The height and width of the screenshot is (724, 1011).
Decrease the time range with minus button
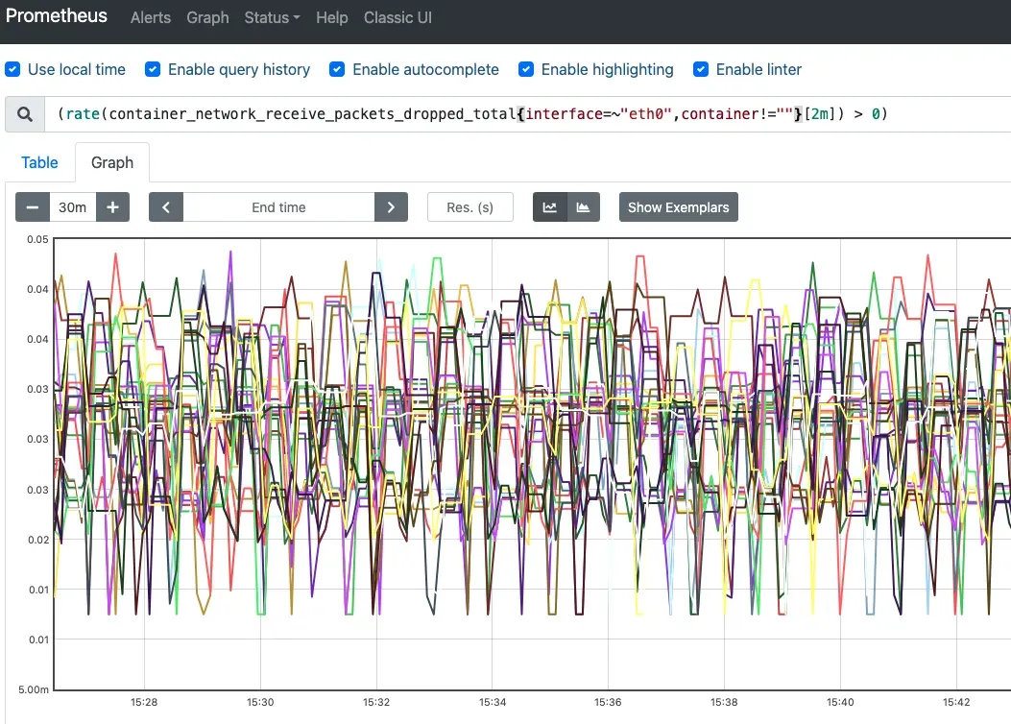(33, 207)
